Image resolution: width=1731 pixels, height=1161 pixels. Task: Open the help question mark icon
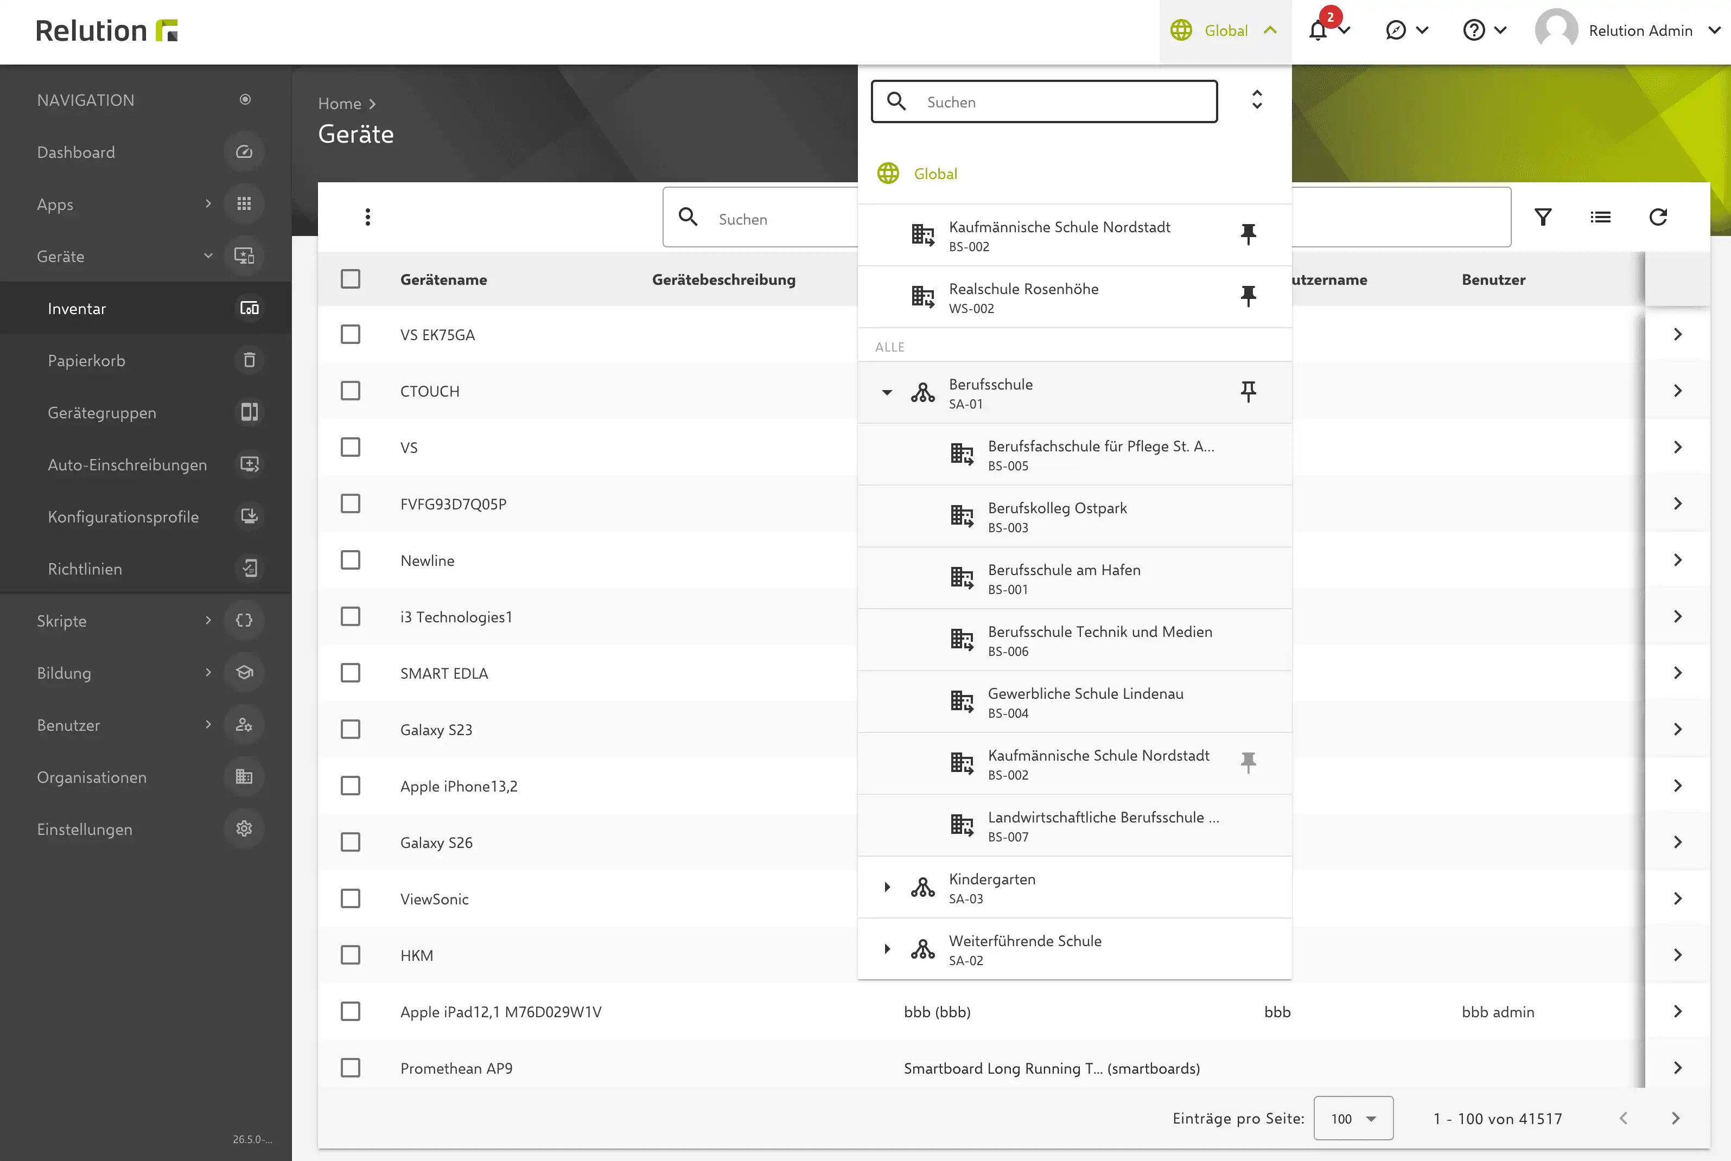coord(1474,30)
